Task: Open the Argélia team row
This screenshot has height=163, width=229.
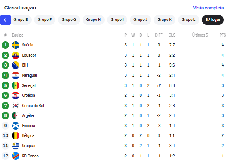Action: coord(114,115)
